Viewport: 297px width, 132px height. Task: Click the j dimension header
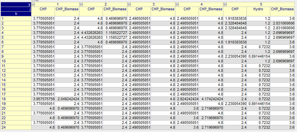point(16,9)
